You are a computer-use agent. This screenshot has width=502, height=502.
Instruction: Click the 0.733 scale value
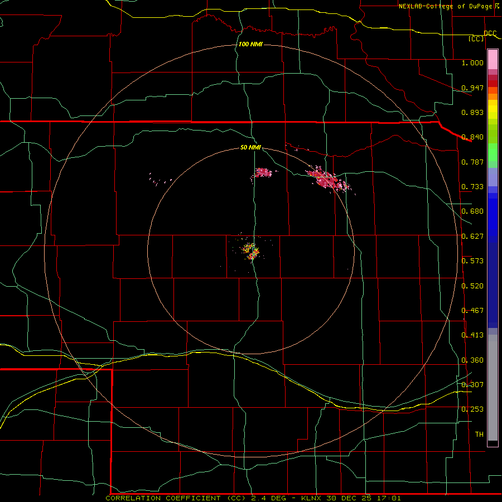click(x=472, y=187)
